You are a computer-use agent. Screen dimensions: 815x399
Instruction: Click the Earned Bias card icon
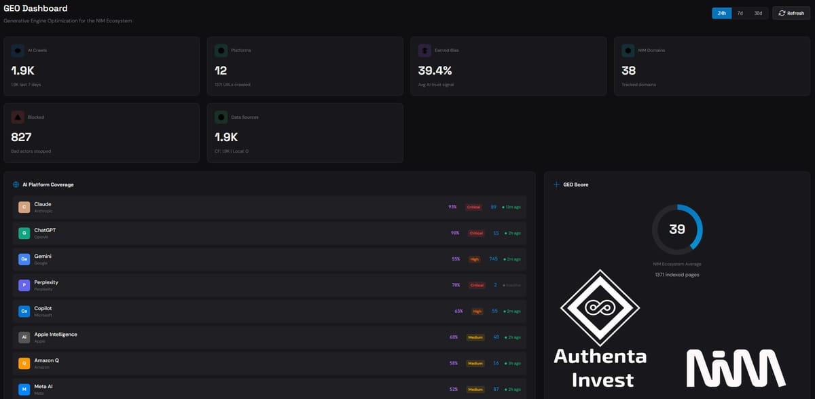(x=424, y=50)
